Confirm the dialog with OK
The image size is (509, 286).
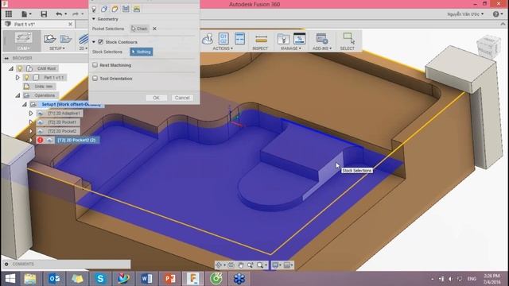point(156,98)
